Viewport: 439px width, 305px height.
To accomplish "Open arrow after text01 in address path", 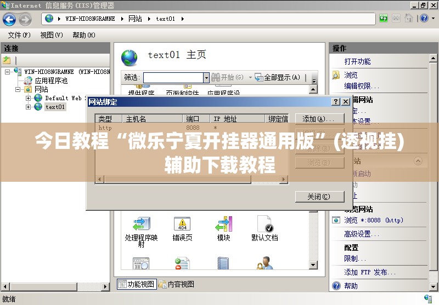I will (x=182, y=19).
